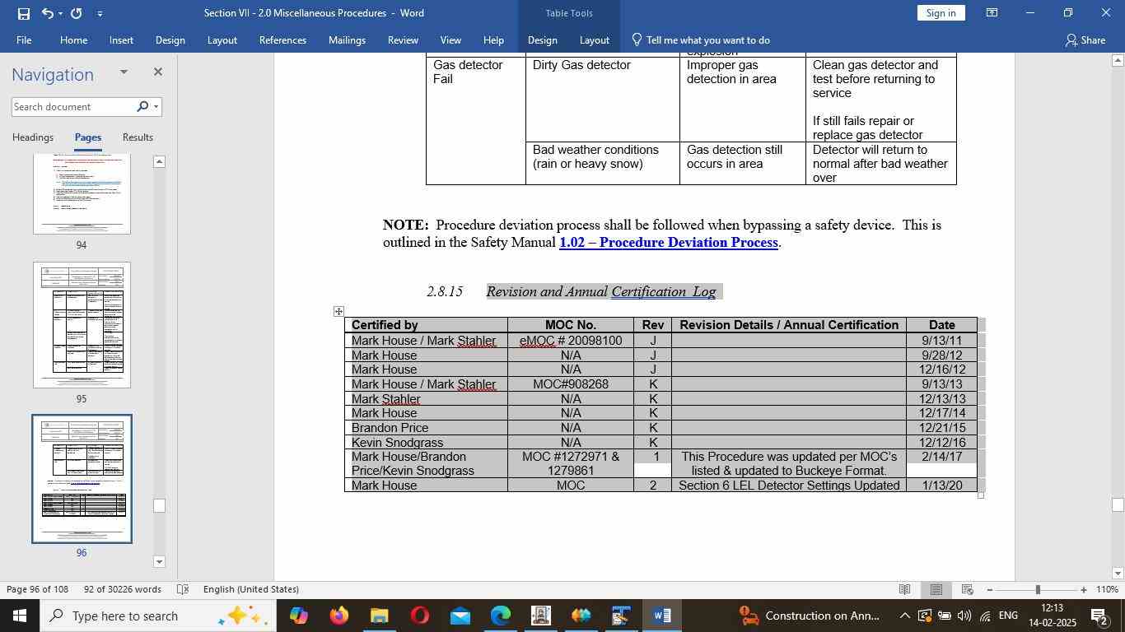Select page 96 thumbnail
The width and height of the screenshot is (1125, 632).
(82, 479)
